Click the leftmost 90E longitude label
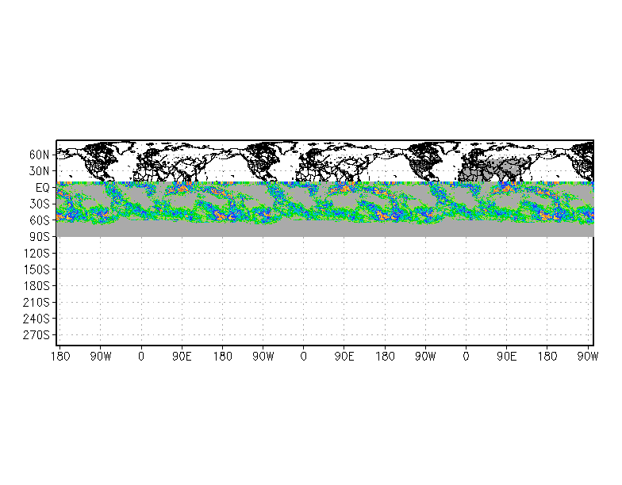Screen dimensions: 622x485 click(x=182, y=357)
